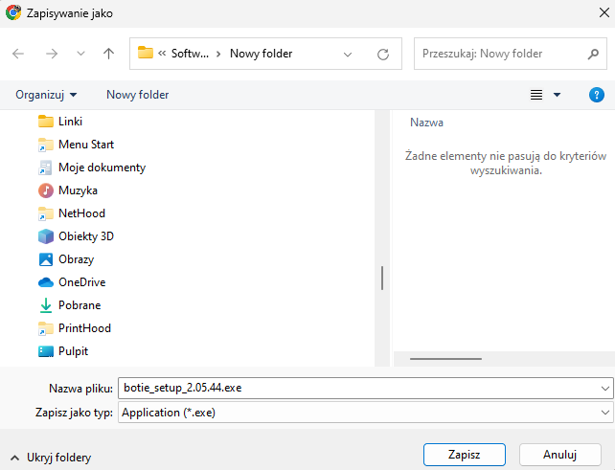Refresh the current folder view
Screen dimensions: 615x470
point(383,55)
